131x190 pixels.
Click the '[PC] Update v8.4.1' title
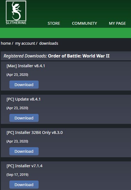[23, 99]
